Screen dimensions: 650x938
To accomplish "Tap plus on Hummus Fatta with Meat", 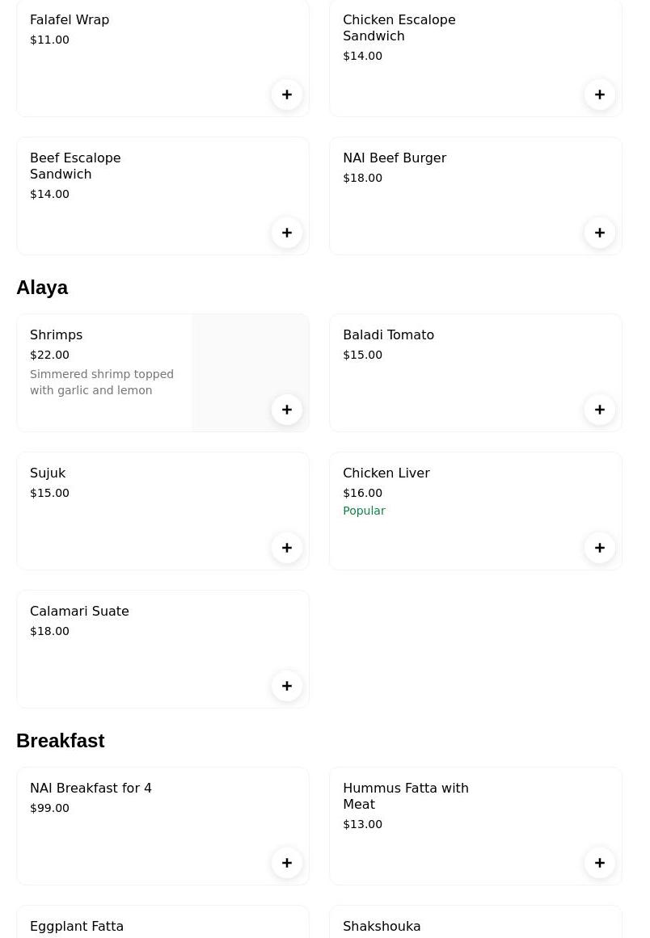I will 600,863.
